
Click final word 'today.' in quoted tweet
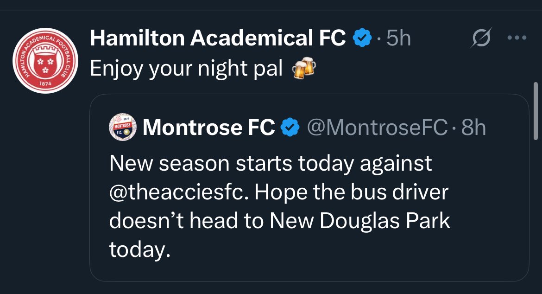(140, 249)
